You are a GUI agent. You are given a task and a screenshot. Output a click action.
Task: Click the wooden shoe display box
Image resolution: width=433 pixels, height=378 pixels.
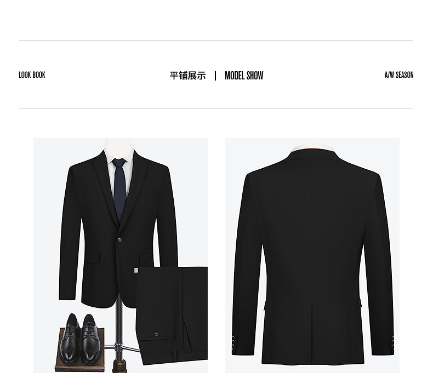80,351
